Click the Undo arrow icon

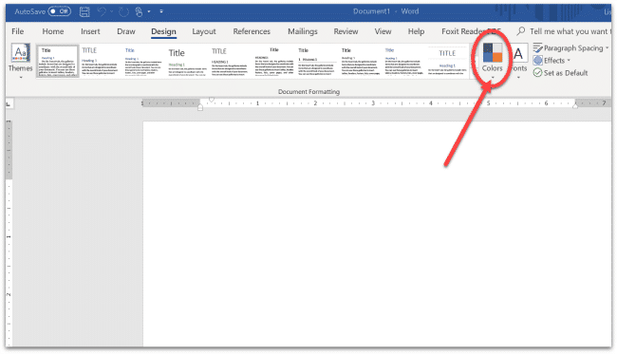[x=102, y=11]
